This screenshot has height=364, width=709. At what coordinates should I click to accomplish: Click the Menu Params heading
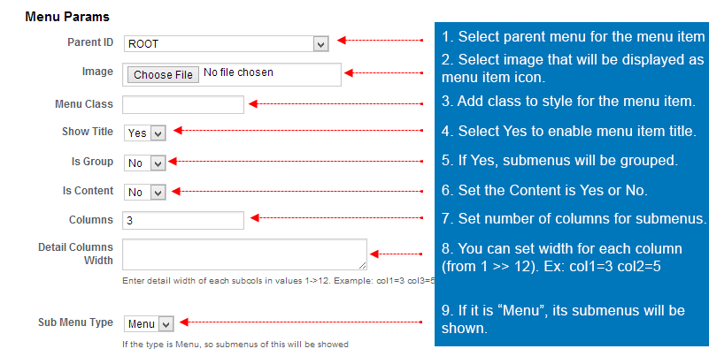pos(67,17)
